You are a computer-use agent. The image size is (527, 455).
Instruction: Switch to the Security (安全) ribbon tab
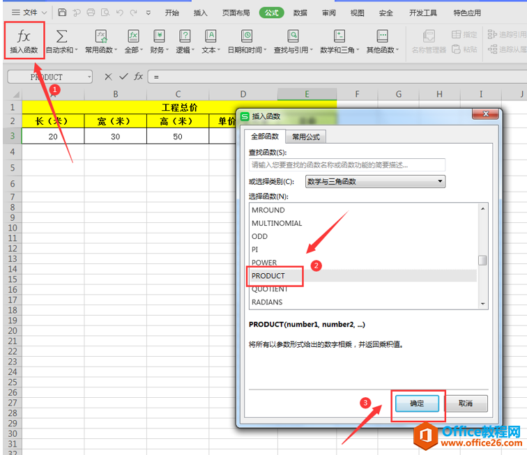coord(386,13)
